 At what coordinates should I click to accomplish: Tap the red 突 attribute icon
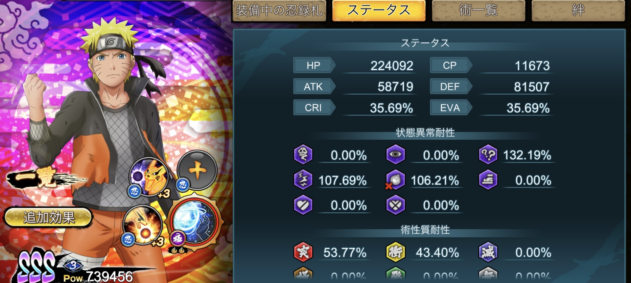pyautogui.click(x=303, y=252)
